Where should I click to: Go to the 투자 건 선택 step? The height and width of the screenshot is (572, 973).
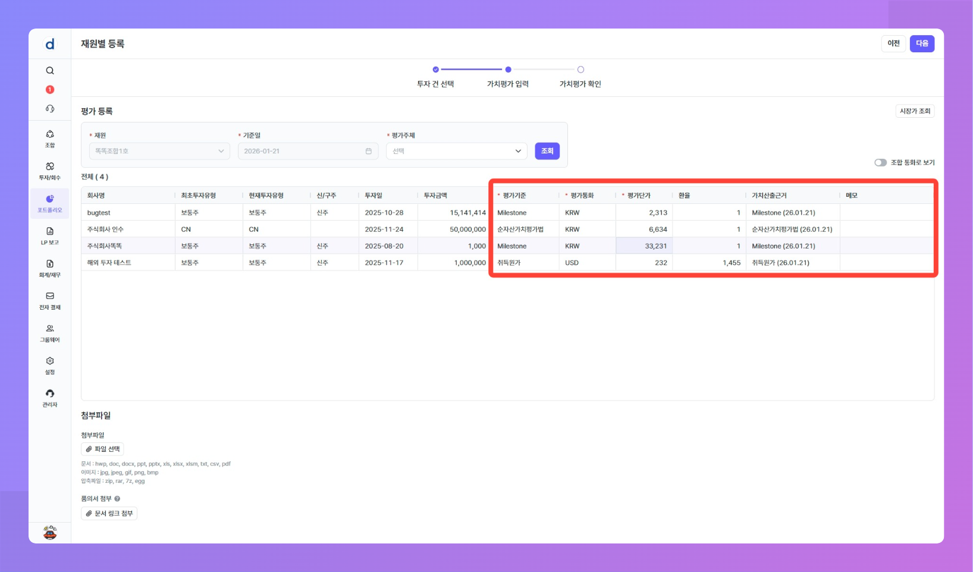(x=435, y=77)
